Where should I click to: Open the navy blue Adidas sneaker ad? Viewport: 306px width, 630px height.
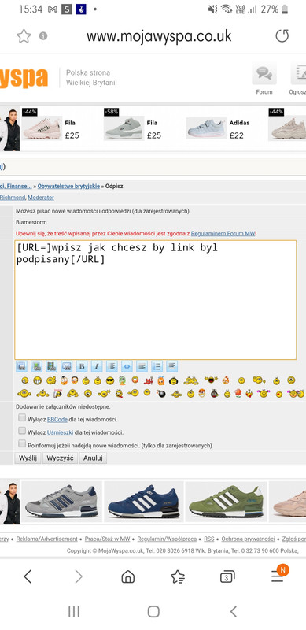144,501
